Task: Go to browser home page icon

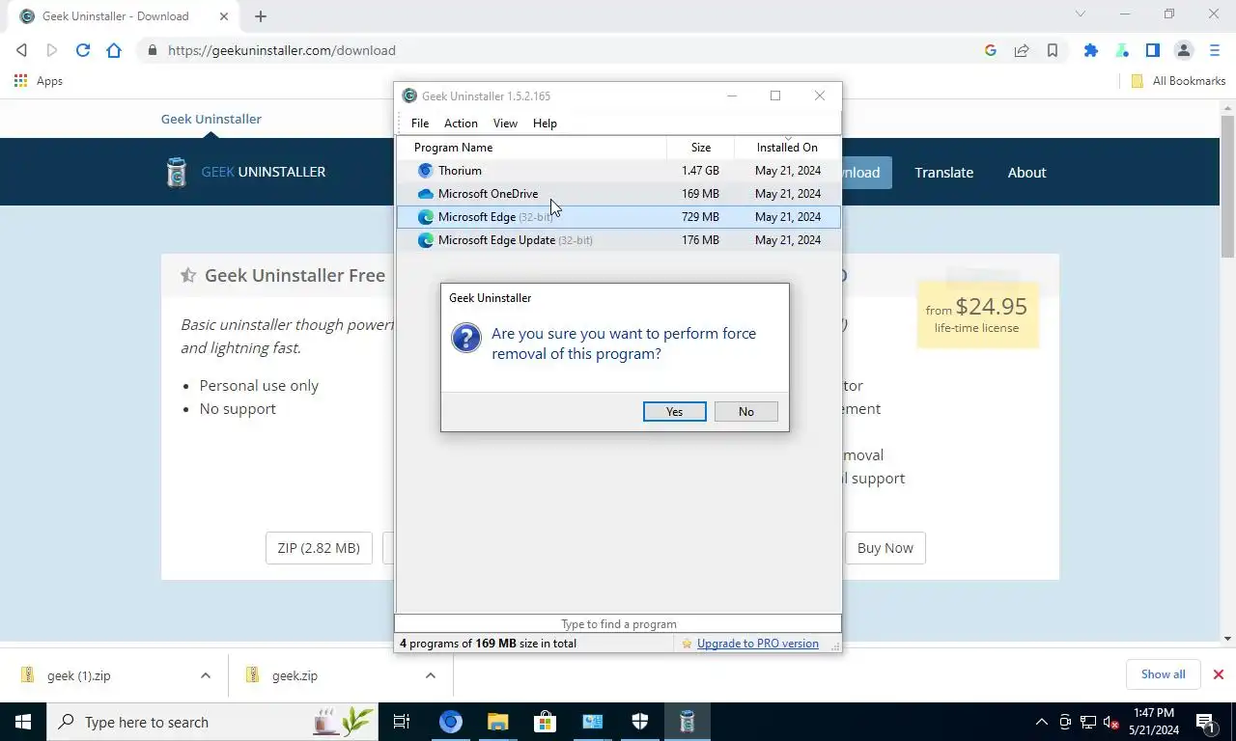Action: point(114,50)
